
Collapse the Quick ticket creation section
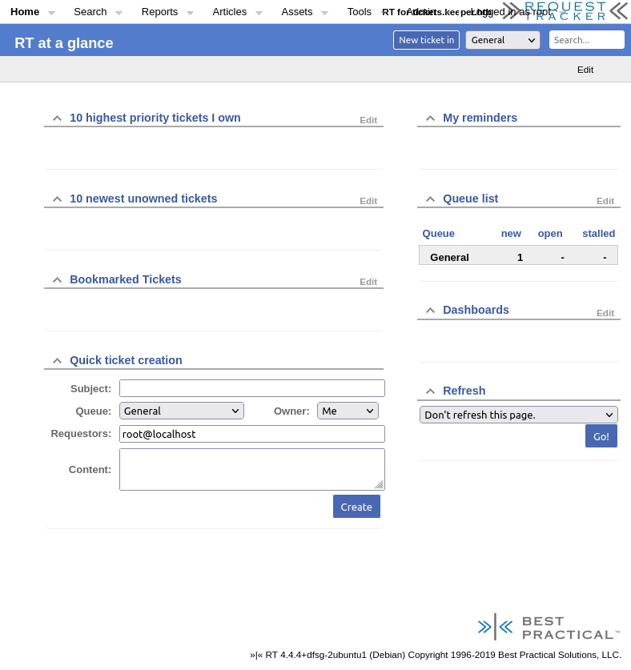[x=57, y=361]
